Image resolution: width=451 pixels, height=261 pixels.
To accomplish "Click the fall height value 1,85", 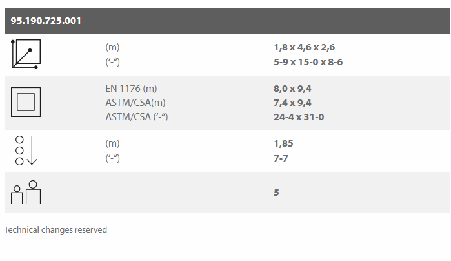I will [283, 143].
